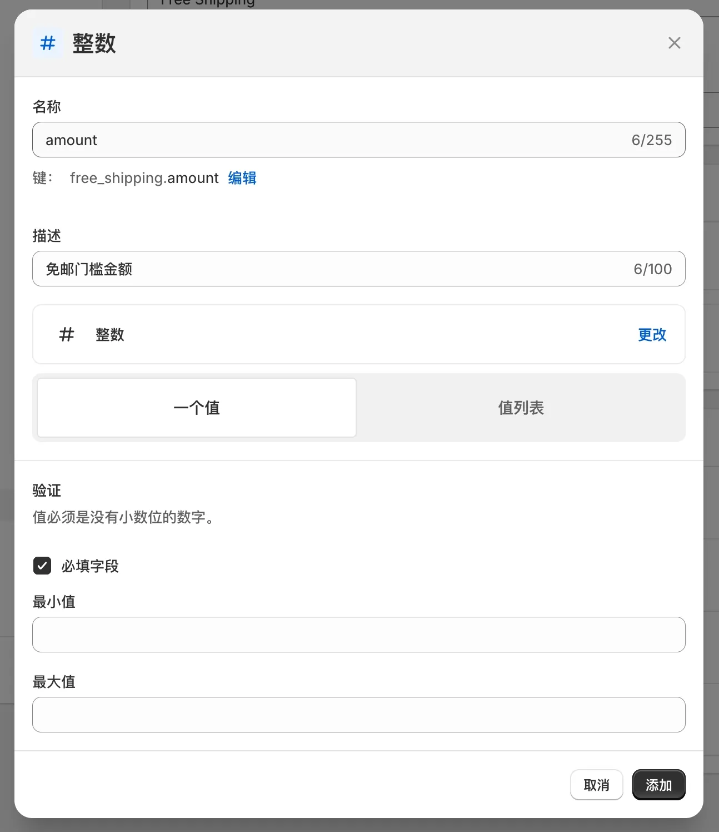Enable the 必填字段 checkbox
This screenshot has width=719, height=832.
click(x=42, y=566)
